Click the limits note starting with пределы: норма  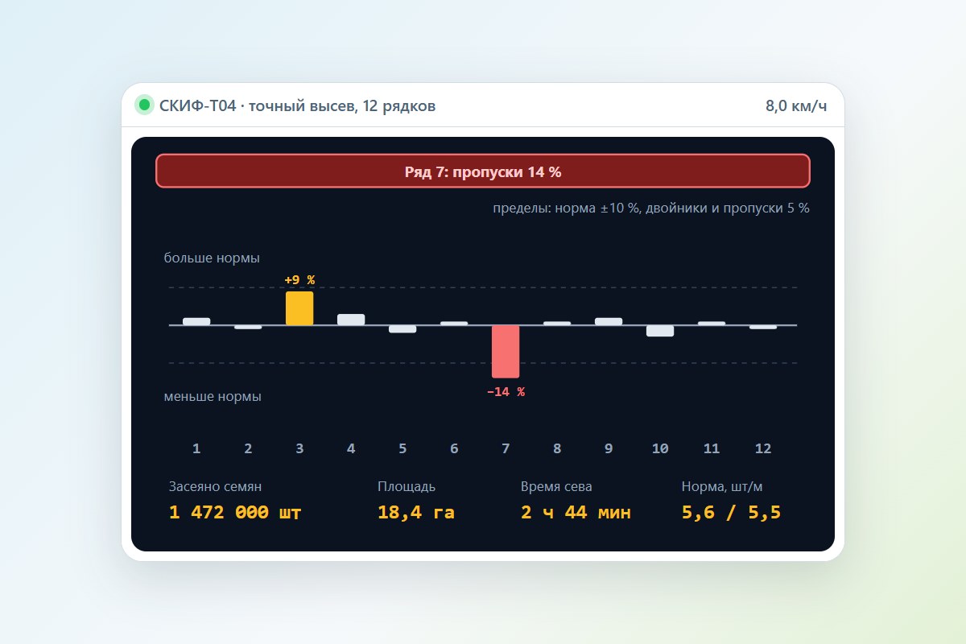click(x=651, y=208)
